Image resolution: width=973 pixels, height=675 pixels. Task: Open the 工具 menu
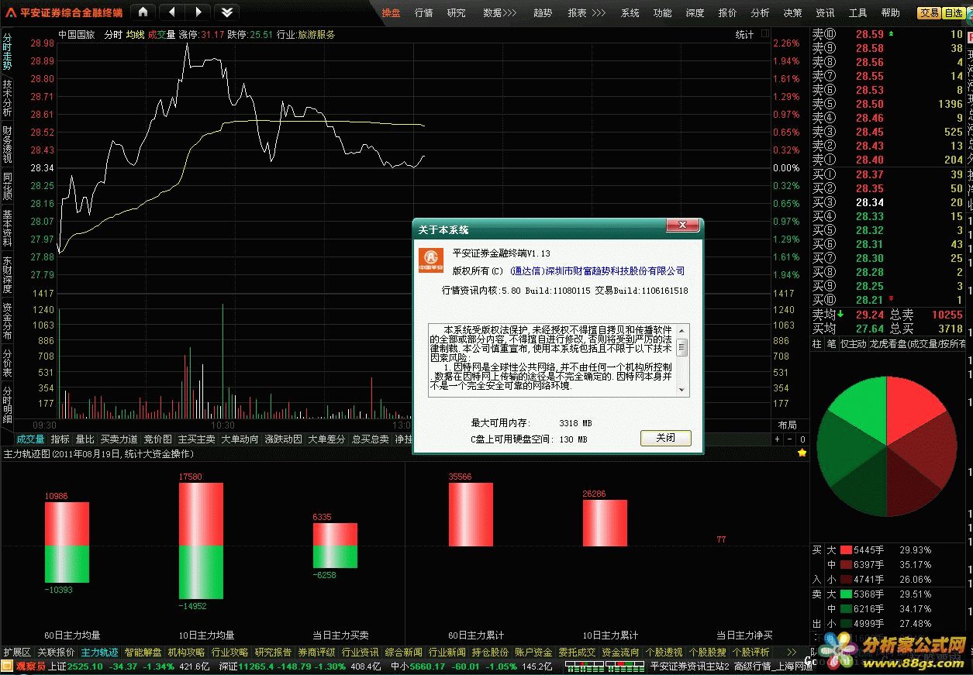tap(857, 13)
